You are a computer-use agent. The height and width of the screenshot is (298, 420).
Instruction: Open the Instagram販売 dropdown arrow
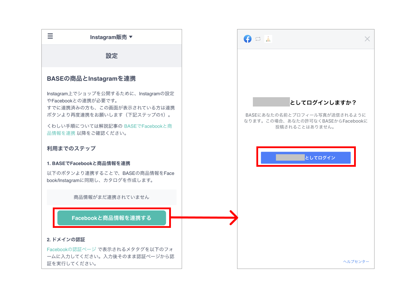tap(131, 37)
